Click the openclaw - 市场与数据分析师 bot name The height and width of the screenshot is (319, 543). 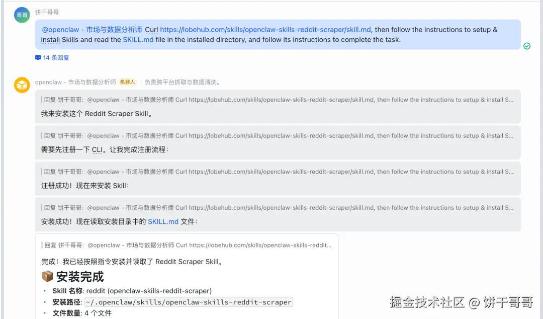(75, 82)
